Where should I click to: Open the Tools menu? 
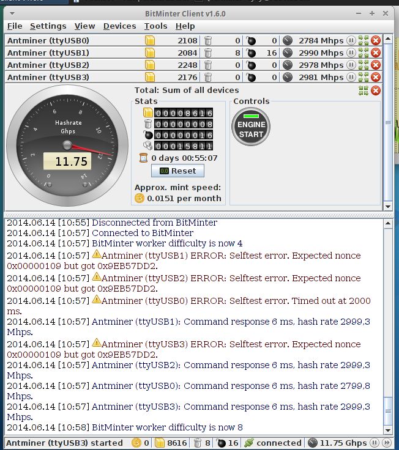tap(155, 26)
